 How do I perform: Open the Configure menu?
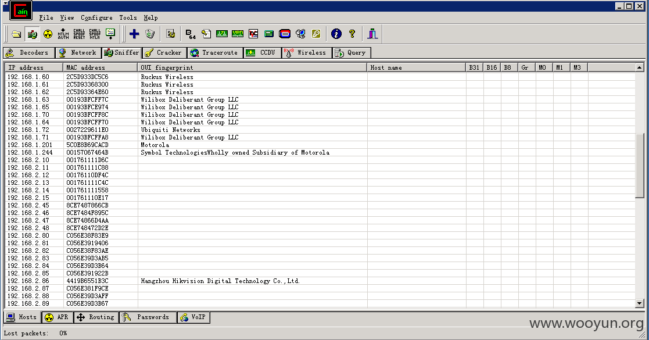(96, 17)
